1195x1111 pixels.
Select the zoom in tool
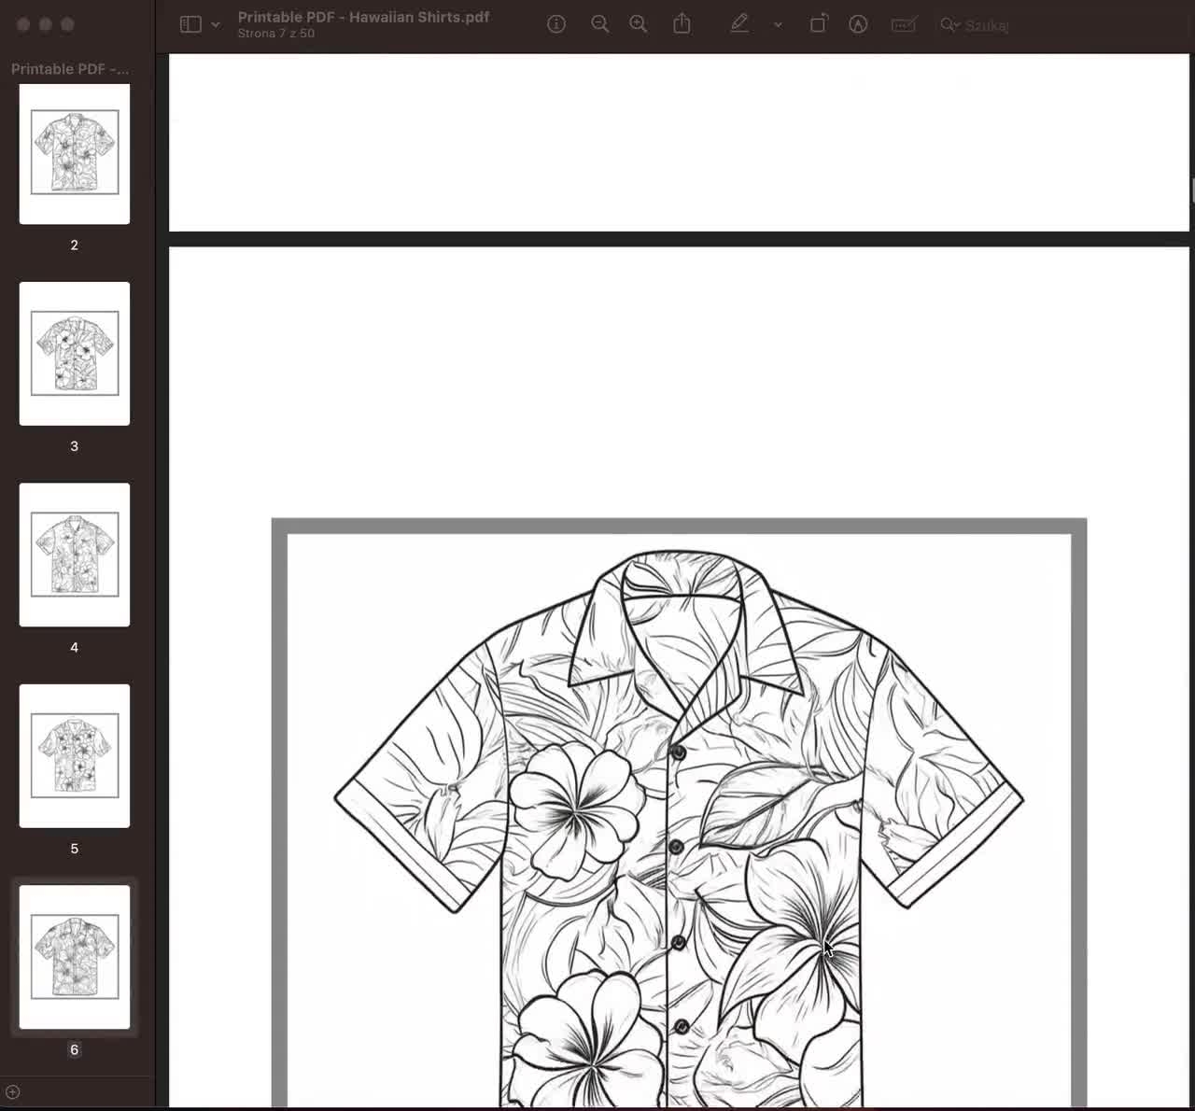[x=639, y=24]
